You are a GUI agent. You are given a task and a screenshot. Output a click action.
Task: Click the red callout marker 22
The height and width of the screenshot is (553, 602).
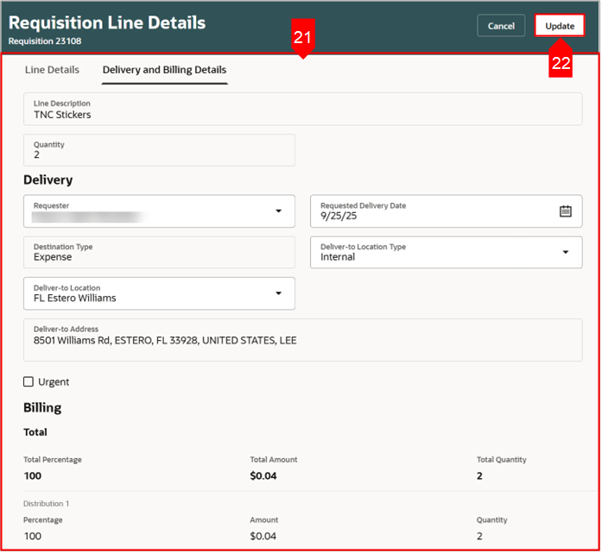(561, 65)
